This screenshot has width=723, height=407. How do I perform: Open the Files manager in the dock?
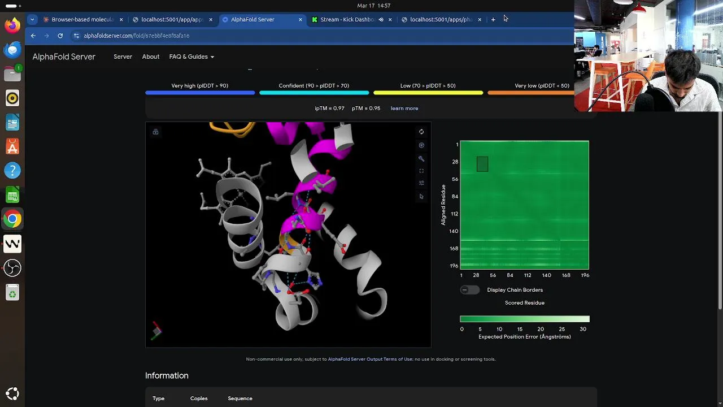click(12, 73)
